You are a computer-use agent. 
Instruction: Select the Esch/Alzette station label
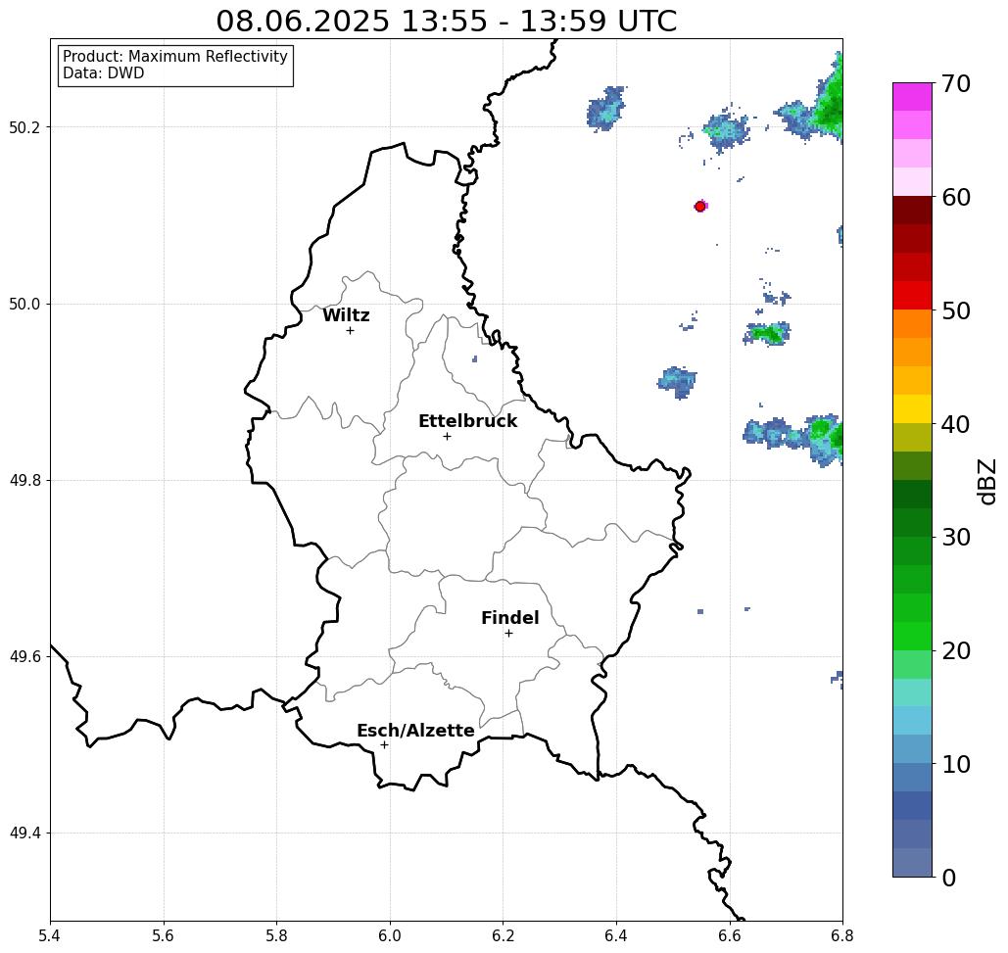(x=415, y=730)
